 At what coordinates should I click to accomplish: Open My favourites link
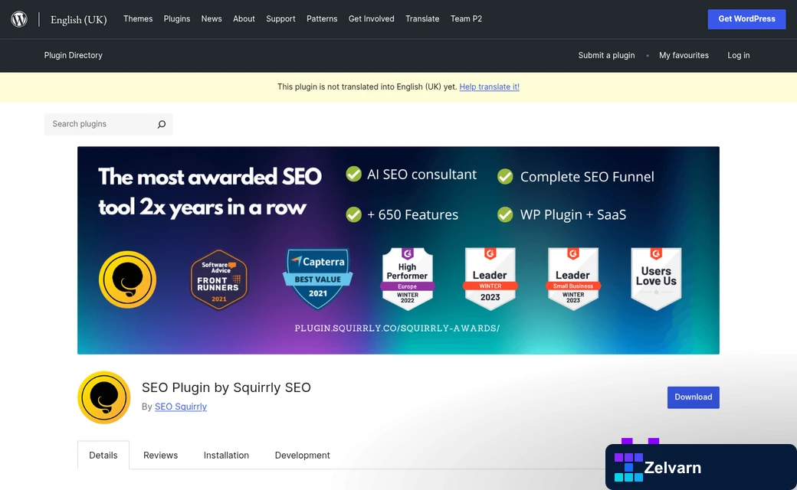tap(684, 55)
